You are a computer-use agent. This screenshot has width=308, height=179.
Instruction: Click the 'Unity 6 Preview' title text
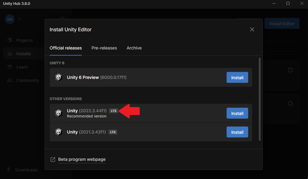point(83,77)
